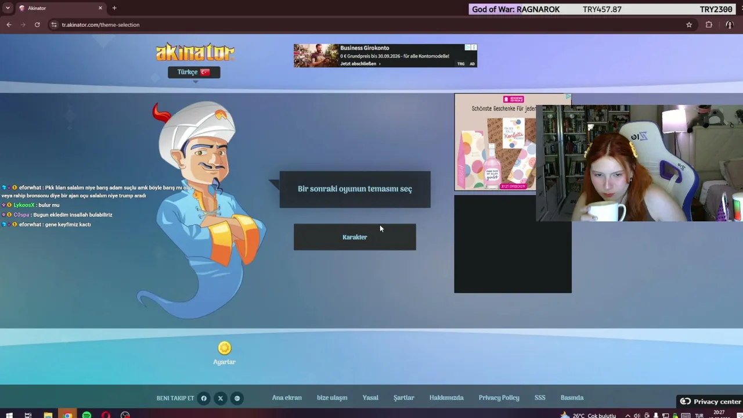Open Akinator's X profile icon
The image size is (743, 418).
[x=221, y=398]
